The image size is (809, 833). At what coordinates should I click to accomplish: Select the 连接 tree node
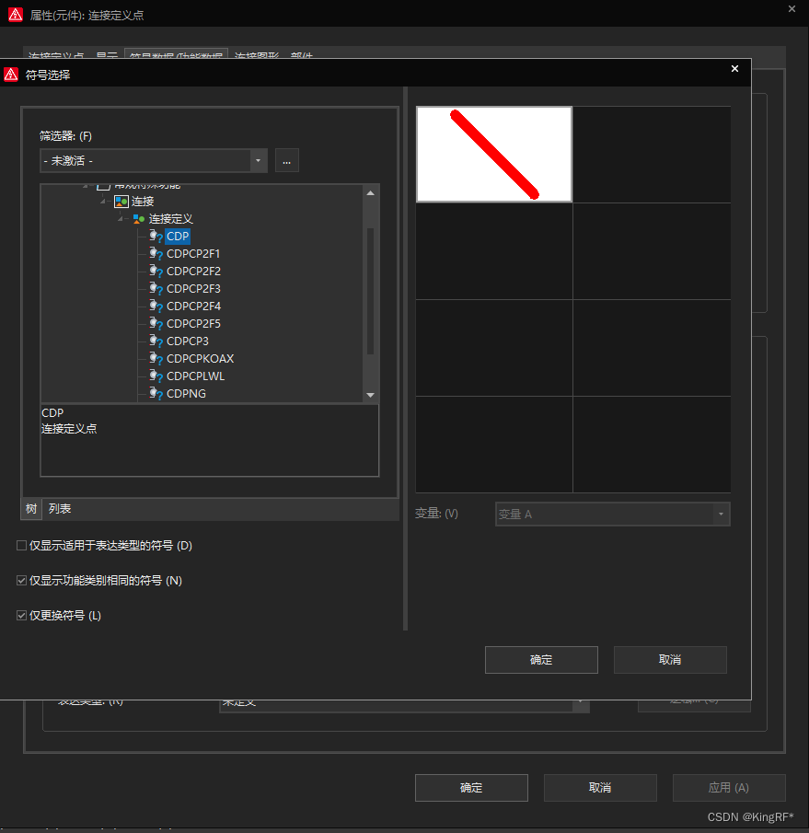(x=143, y=202)
